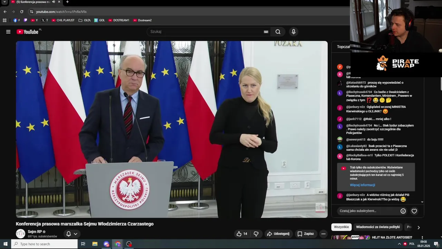Image resolution: width=442 pixels, height=249 pixels.
Task: Open Sejm RP channel name link
Action: point(35,232)
